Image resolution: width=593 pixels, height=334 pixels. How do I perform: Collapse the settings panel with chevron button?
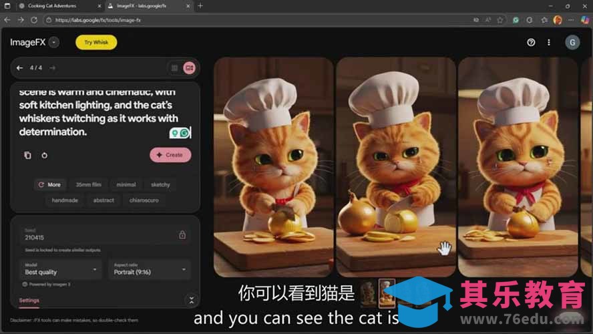[191, 301]
